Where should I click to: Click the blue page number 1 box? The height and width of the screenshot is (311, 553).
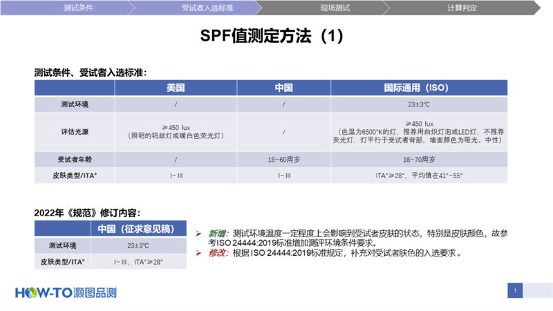515,291
